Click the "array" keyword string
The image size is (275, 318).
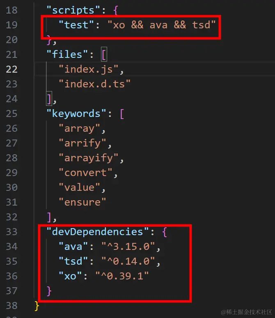79,128
